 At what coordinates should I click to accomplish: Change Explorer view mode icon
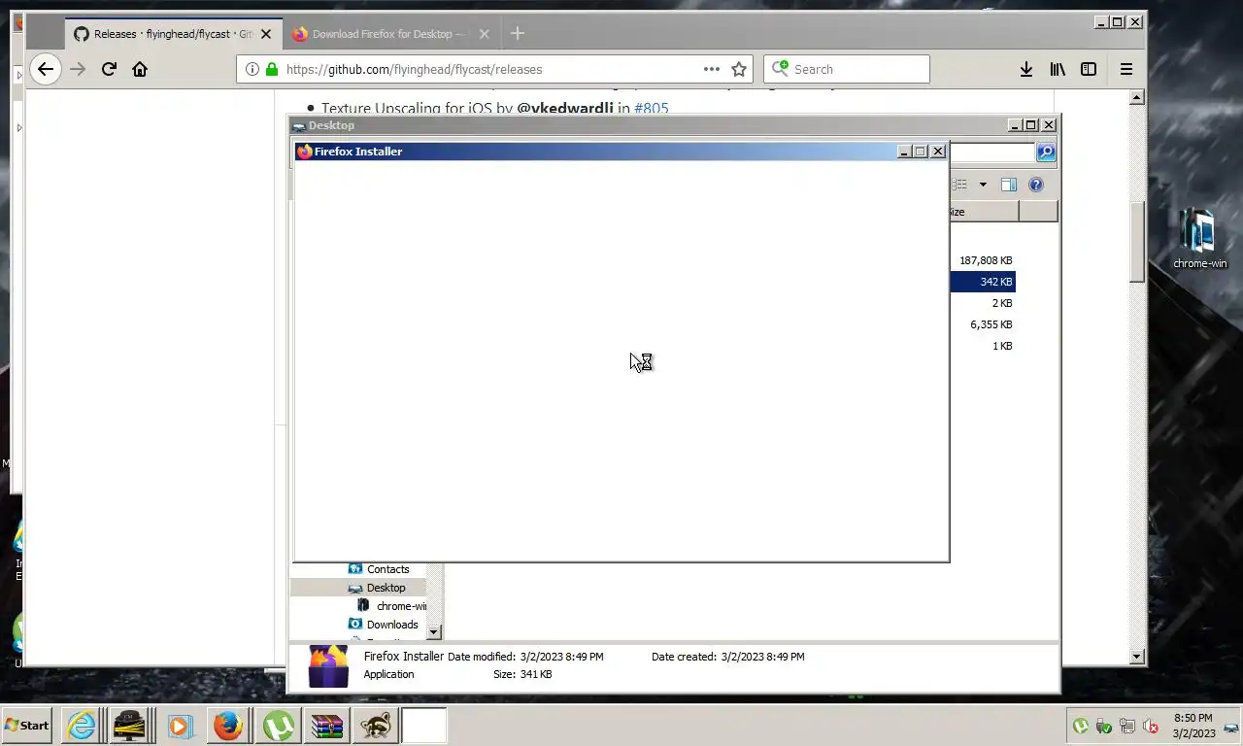(x=960, y=185)
